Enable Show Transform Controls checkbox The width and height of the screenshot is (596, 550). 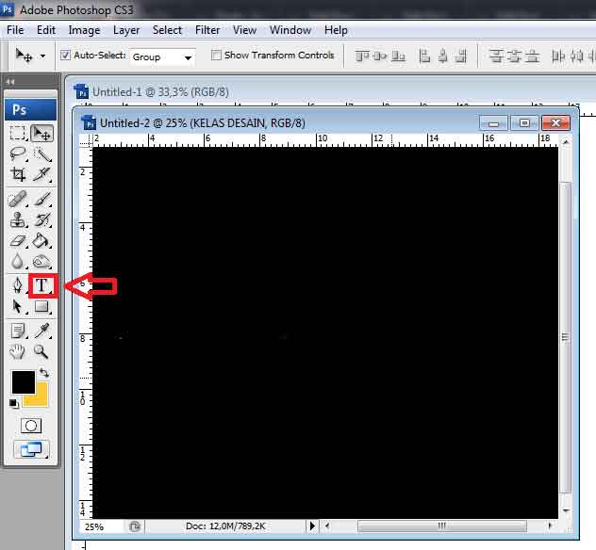pyautogui.click(x=216, y=55)
